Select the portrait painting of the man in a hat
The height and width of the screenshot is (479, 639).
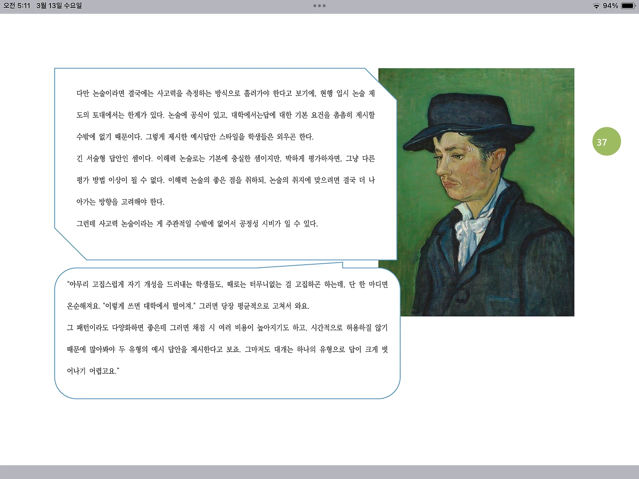click(x=476, y=192)
